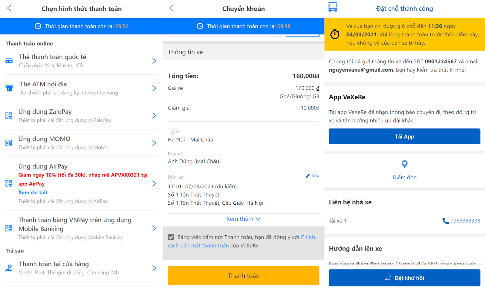Screen dimensions: 485x289
Task: Click clock icon in Chuyển khoản timer
Action: pyautogui.click(x=200, y=26)
